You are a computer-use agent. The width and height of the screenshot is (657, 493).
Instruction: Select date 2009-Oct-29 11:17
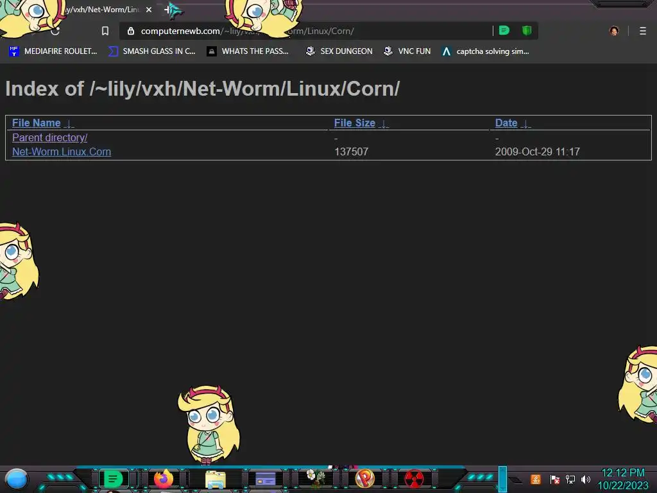click(x=538, y=151)
